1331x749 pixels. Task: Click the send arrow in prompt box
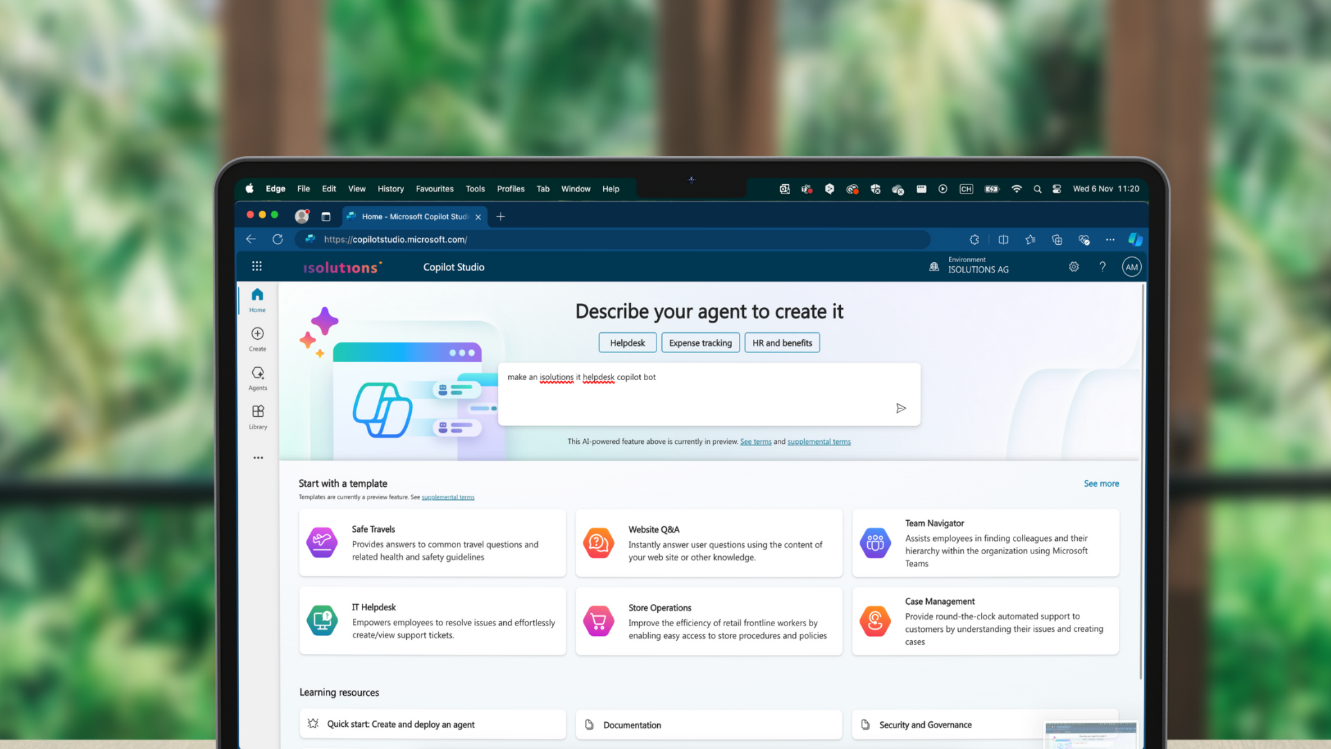[x=901, y=408]
